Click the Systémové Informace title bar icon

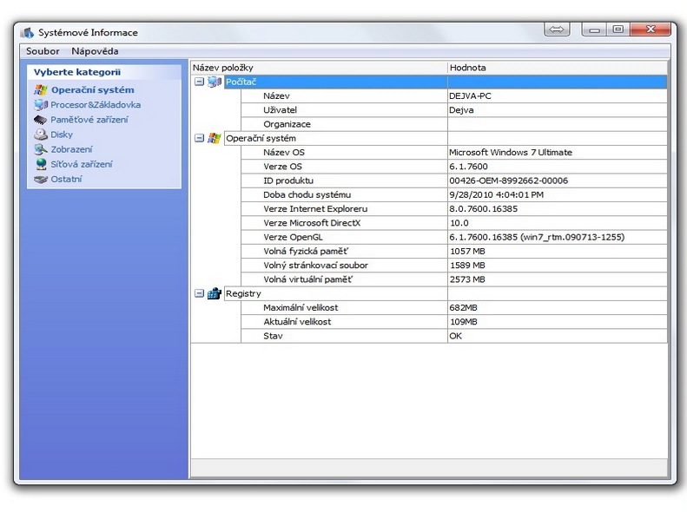[27, 33]
